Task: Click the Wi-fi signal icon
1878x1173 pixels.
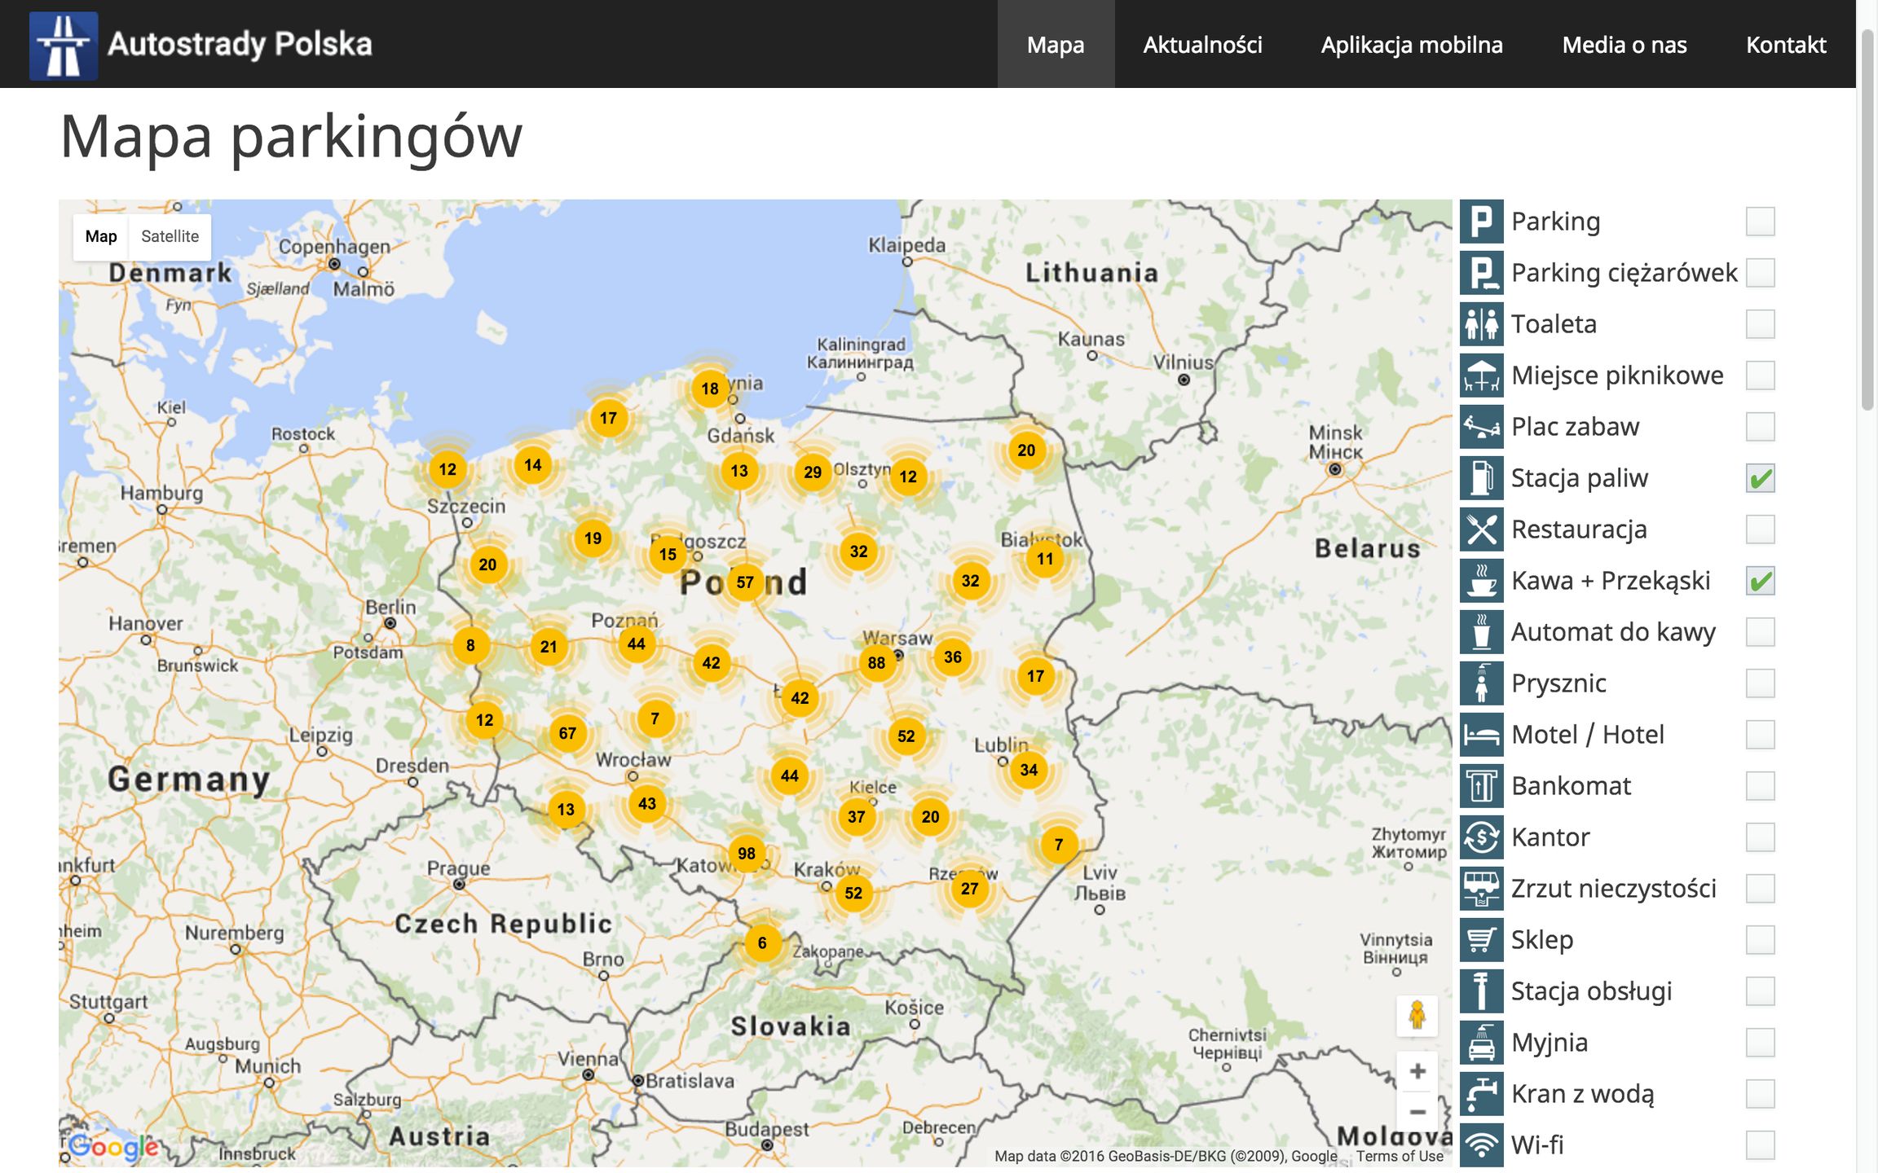Action: (x=1481, y=1144)
